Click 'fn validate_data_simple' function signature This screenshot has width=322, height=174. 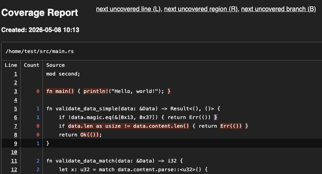tap(133, 109)
